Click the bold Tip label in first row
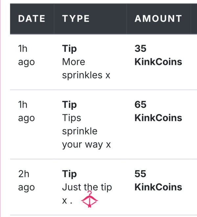This screenshot has width=197, height=217. pyautogui.click(x=69, y=49)
